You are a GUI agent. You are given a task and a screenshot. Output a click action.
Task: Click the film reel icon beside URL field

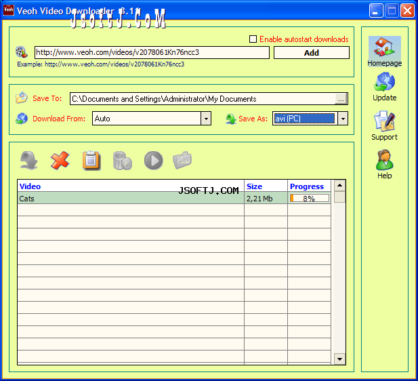(22, 52)
